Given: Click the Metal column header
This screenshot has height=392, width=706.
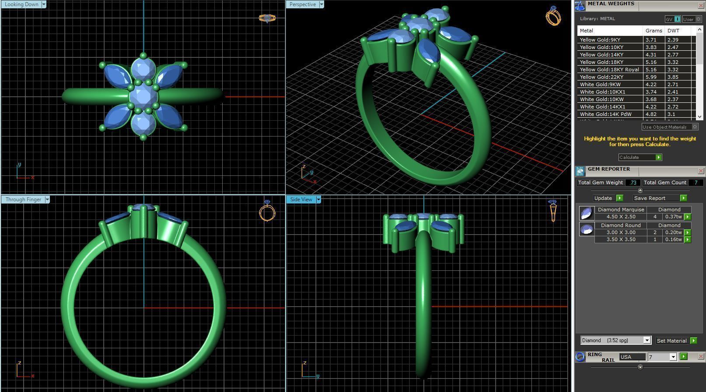Looking at the screenshot, I should (610, 31).
